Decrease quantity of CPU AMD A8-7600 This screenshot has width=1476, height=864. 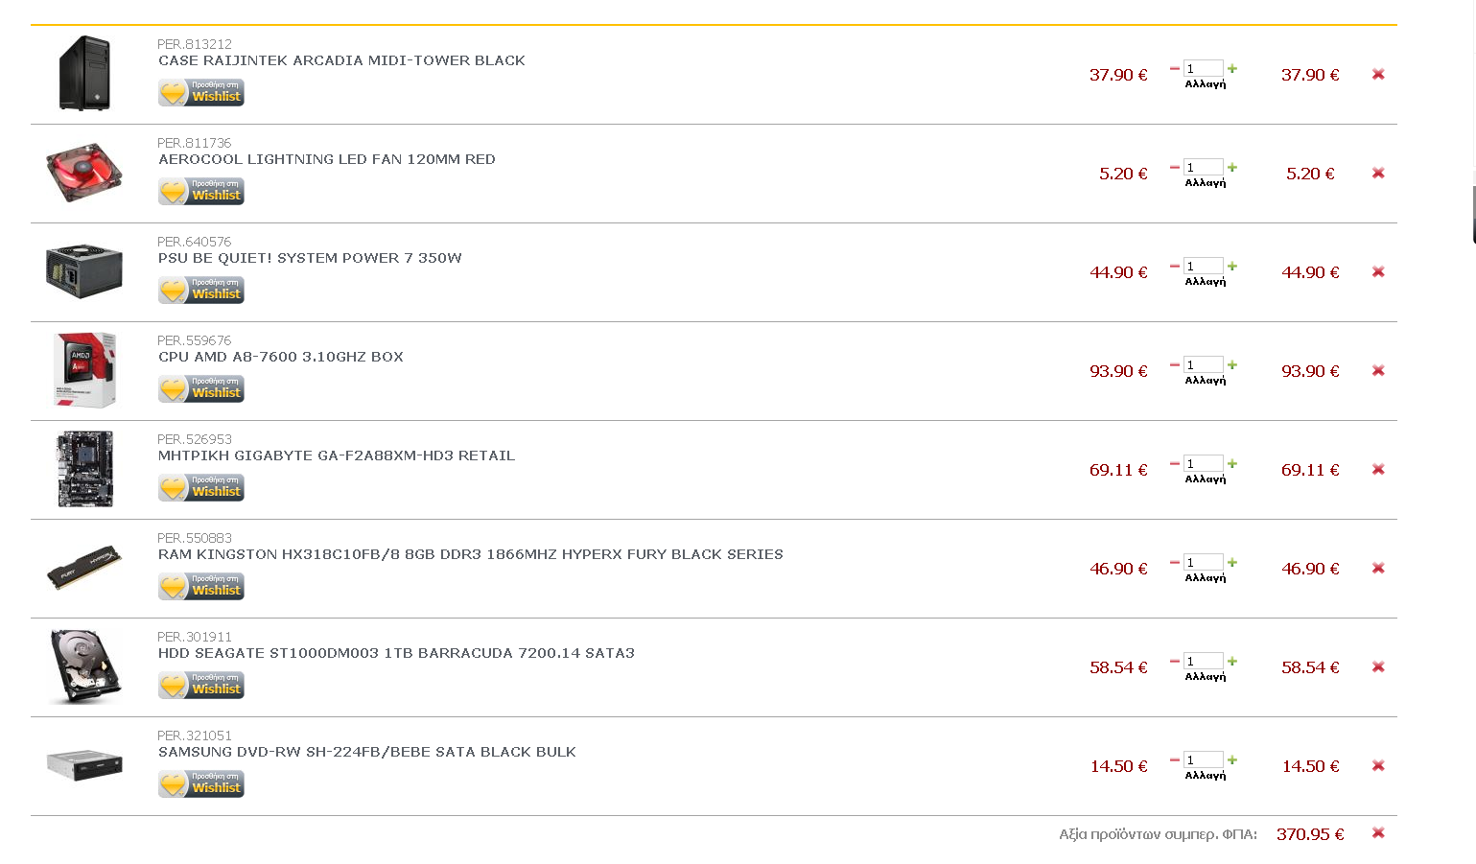(1175, 364)
